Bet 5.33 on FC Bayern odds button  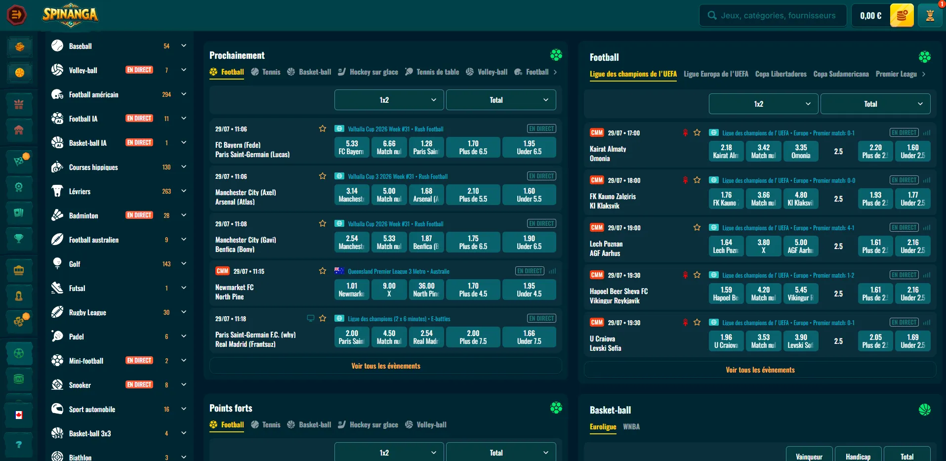coord(352,147)
